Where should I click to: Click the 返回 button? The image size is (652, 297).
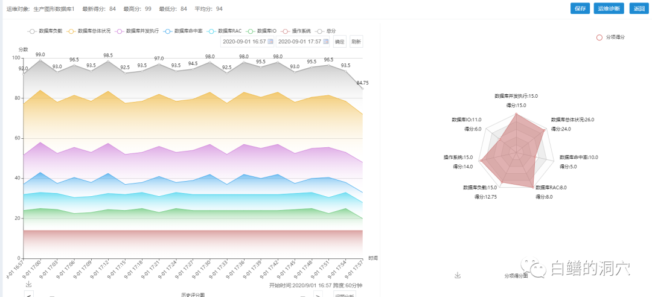(x=639, y=8)
